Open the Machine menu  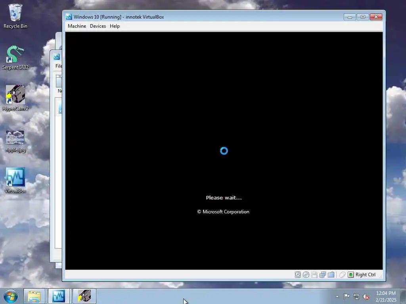coord(77,26)
